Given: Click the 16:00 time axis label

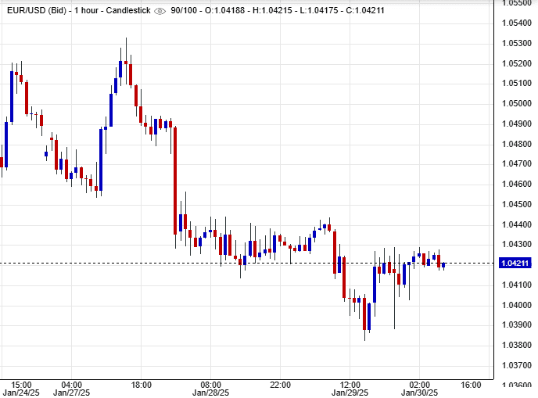Looking at the screenshot, I should click(x=471, y=385).
